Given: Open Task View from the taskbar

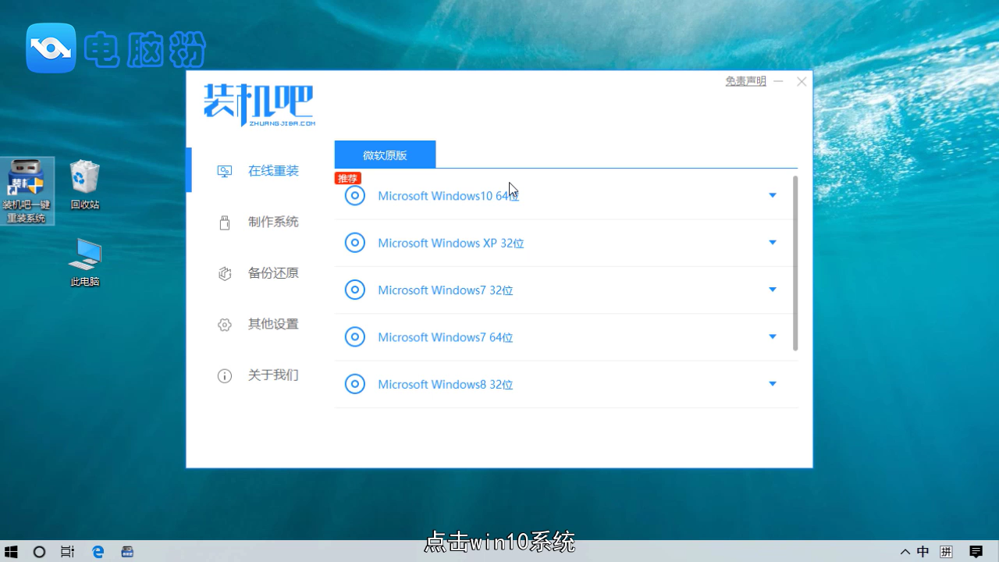Looking at the screenshot, I should 68,552.
